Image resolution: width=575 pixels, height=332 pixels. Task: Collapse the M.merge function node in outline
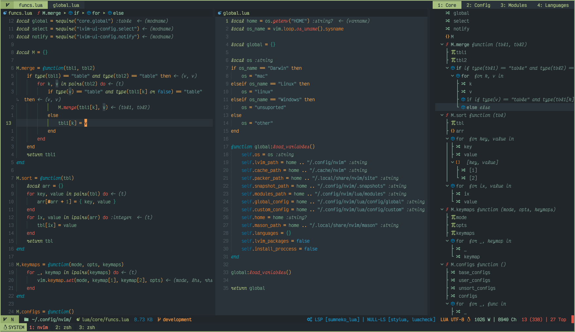442,45
